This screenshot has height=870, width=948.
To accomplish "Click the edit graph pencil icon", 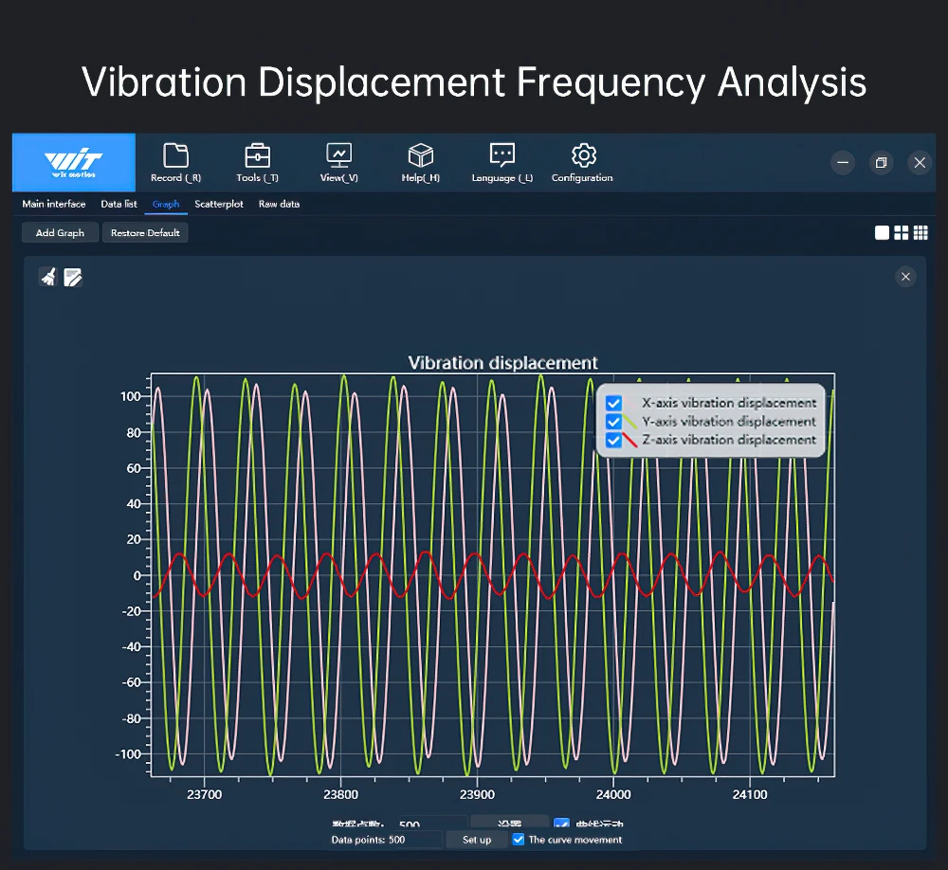I will [73, 277].
